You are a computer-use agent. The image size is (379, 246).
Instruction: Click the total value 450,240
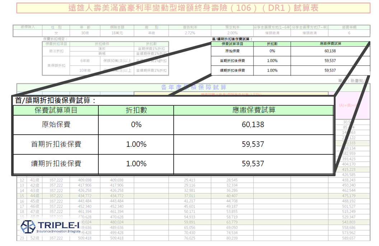click(349, 185)
